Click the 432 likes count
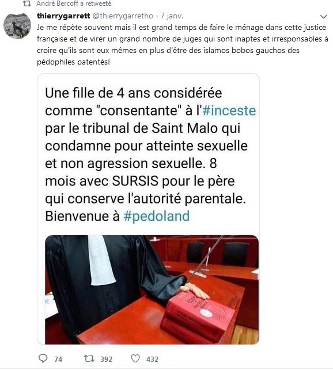The width and height of the screenshot is (333, 371). (x=152, y=359)
